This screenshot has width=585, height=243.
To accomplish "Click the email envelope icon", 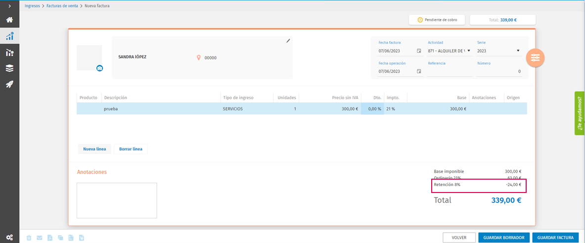I will (x=40, y=238).
